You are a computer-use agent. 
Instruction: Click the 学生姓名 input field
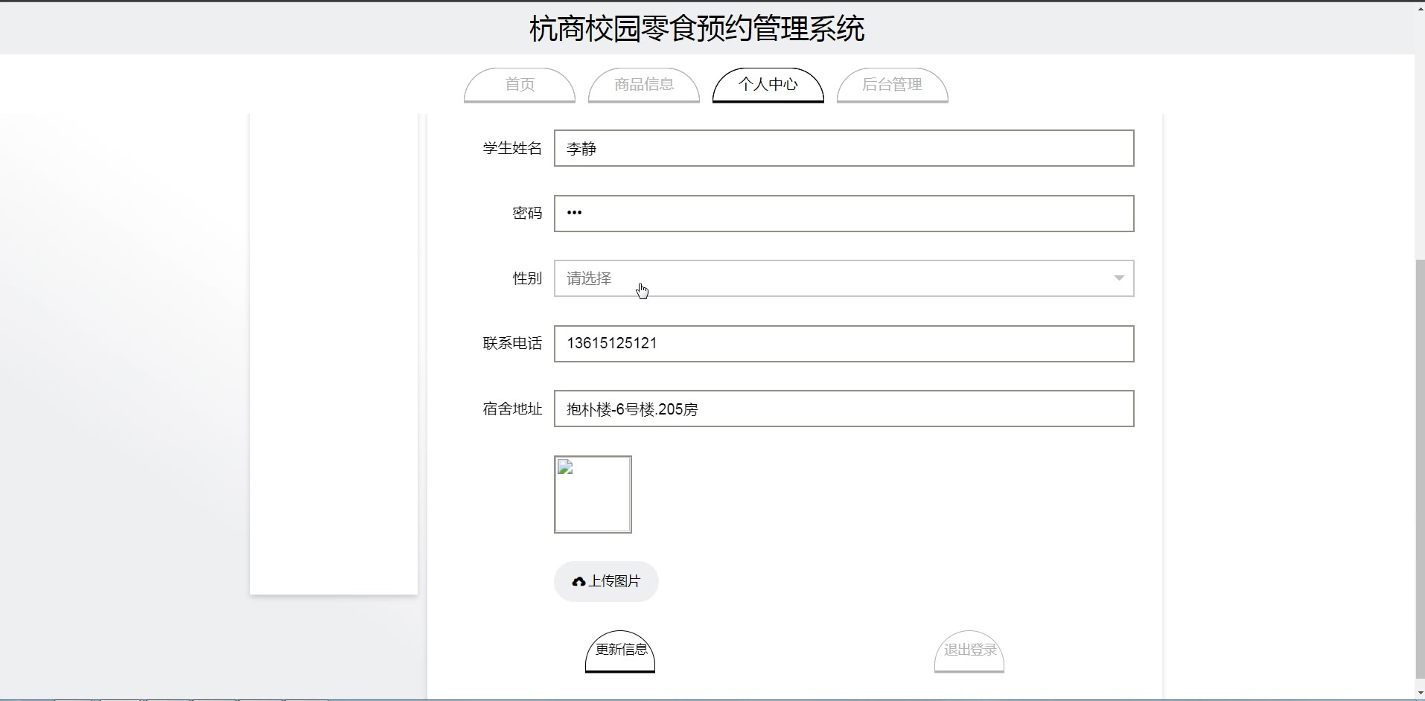coord(844,148)
